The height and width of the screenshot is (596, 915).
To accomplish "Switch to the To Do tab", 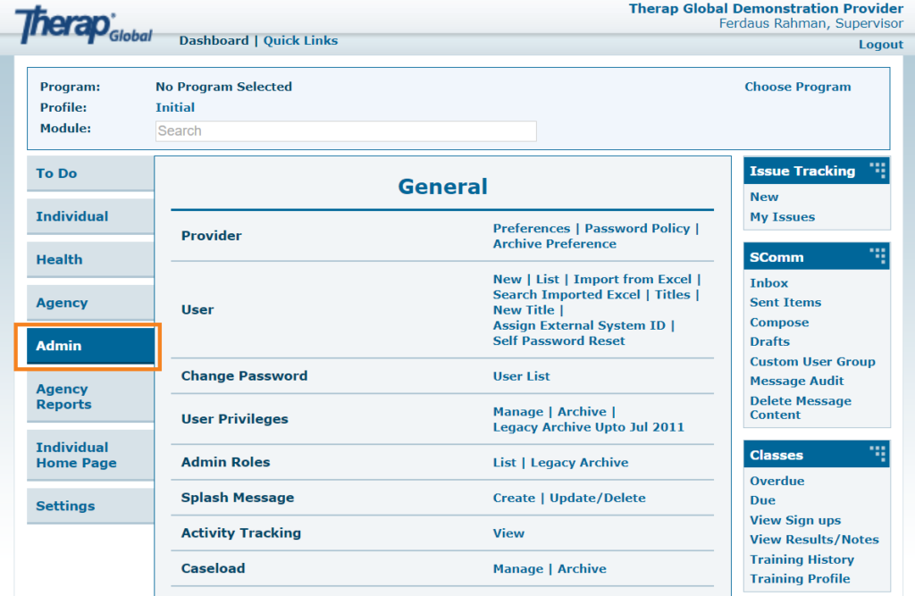I will click(90, 173).
